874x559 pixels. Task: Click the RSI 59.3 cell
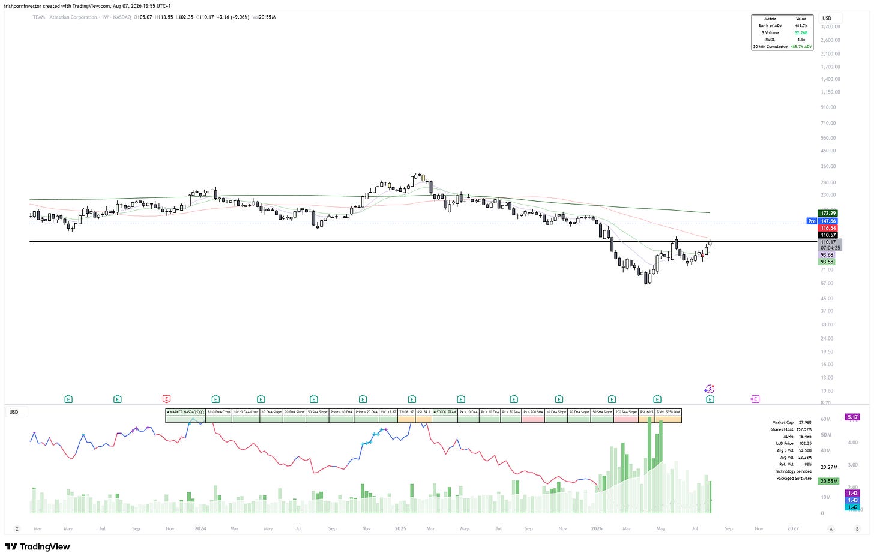point(424,412)
